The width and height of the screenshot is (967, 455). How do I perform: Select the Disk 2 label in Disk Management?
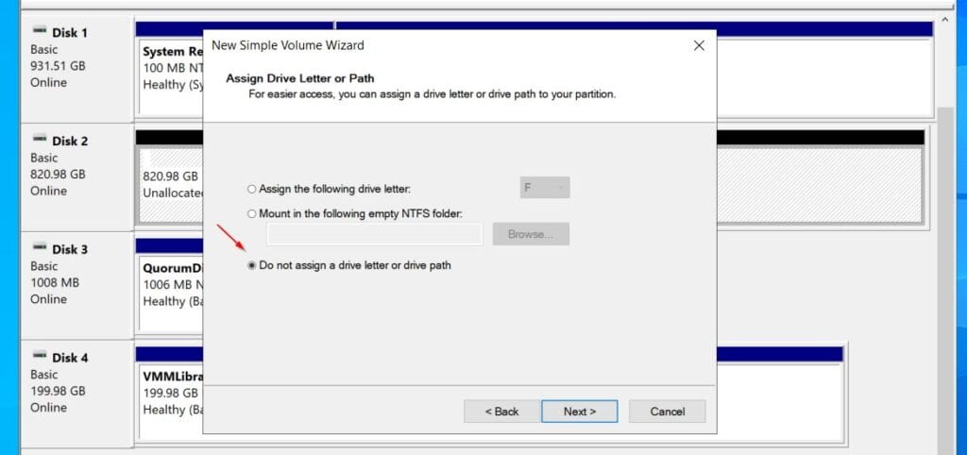coord(70,142)
